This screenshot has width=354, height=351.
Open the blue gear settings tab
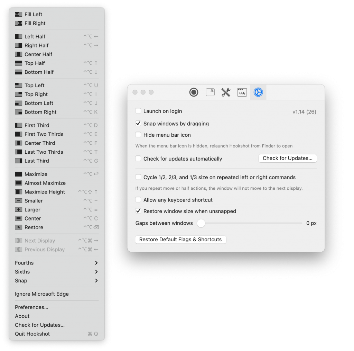(258, 92)
